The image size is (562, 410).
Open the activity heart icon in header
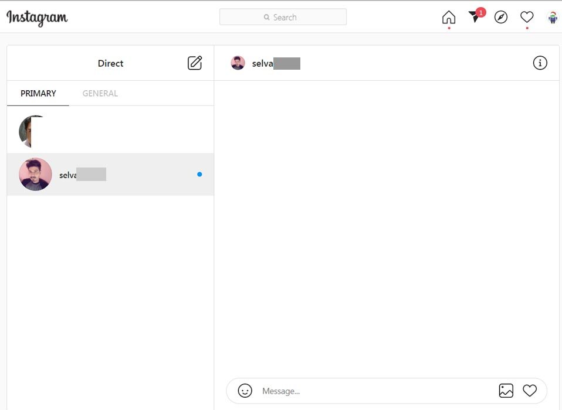click(x=527, y=17)
